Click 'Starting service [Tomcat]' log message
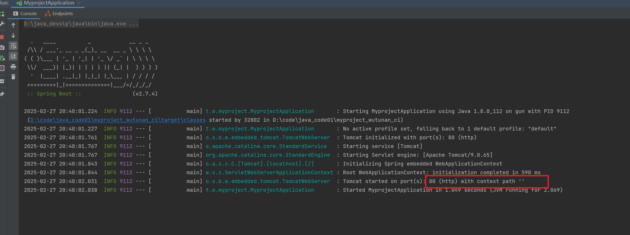This screenshot has height=235, width=630. (x=383, y=146)
